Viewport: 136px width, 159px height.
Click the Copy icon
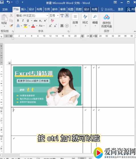point(11,21)
